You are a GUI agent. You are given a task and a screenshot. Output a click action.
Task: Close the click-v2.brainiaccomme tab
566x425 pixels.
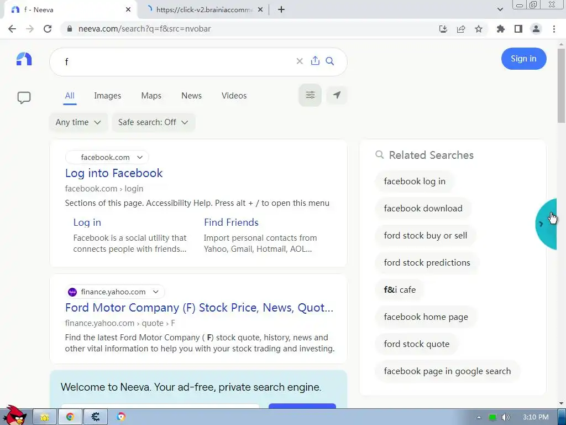click(x=260, y=10)
